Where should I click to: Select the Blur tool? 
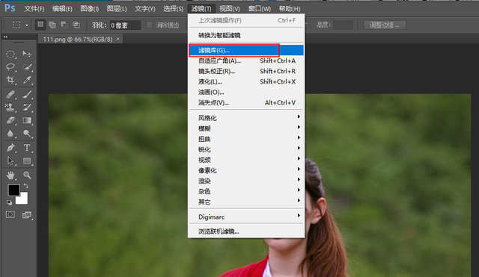tap(10, 134)
